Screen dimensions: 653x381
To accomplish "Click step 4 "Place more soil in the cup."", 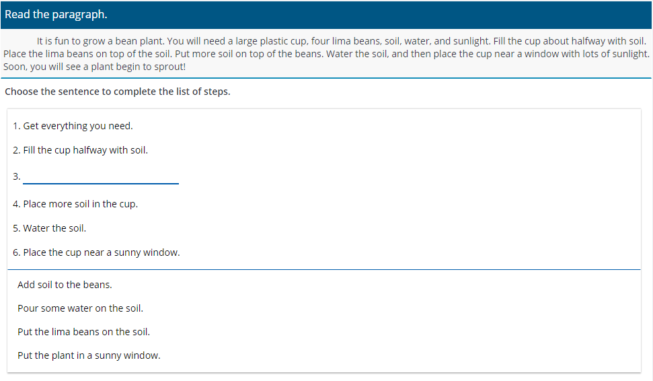I will coord(75,204).
